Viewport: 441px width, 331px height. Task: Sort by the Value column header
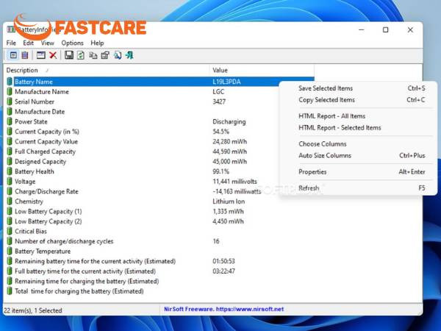tap(262, 70)
